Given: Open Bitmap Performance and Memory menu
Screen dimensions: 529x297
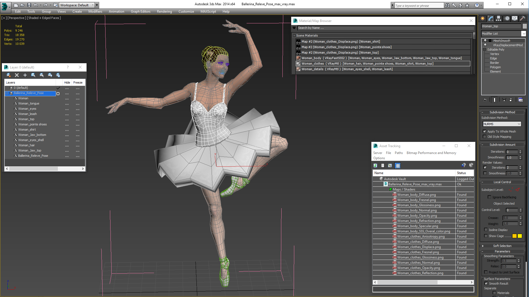Looking at the screenshot, I should point(431,153).
